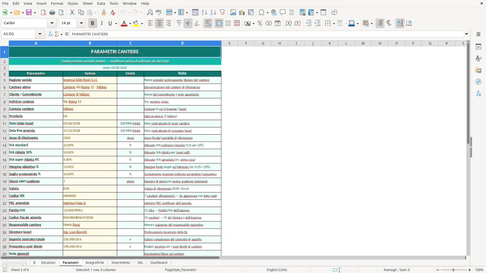Delete a decimal place

click(x=297, y=23)
